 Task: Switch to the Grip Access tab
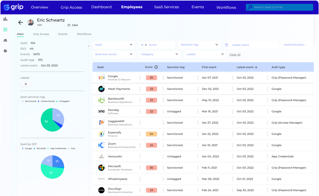[41, 34]
